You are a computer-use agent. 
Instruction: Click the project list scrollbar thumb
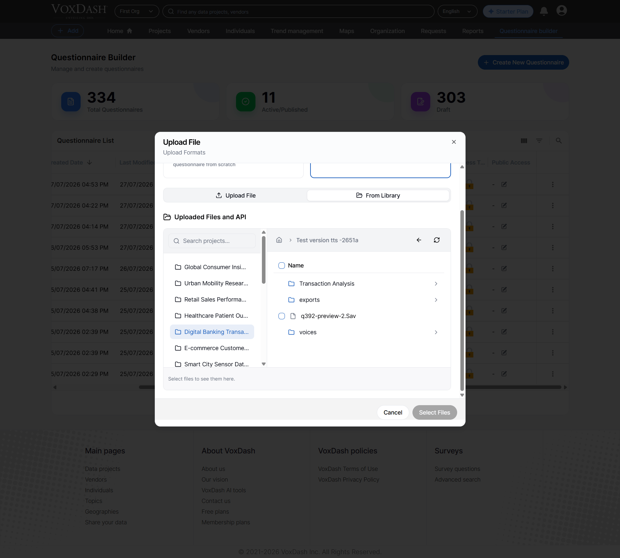[264, 260]
